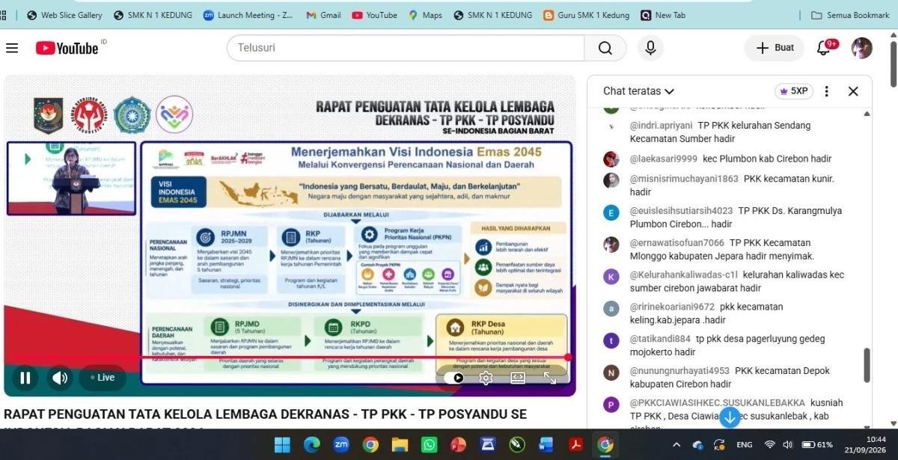Open the Maps bookmark

point(425,15)
